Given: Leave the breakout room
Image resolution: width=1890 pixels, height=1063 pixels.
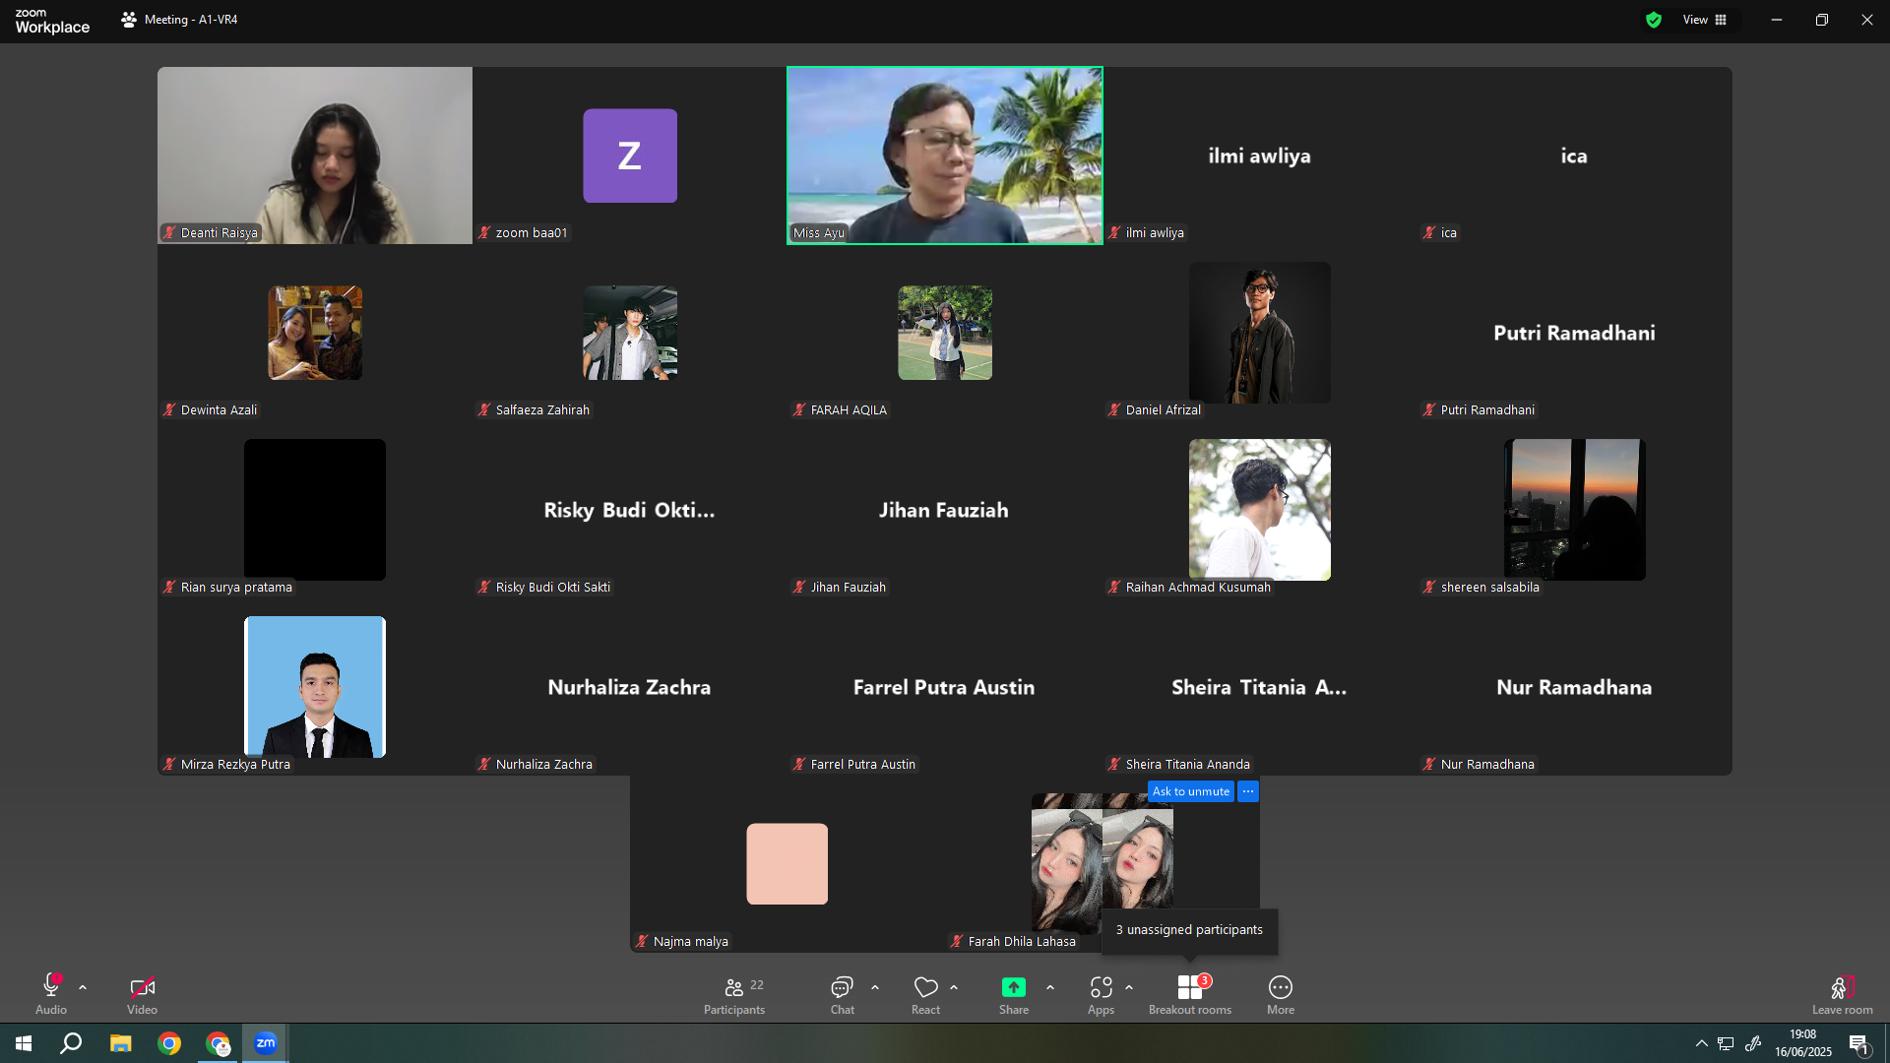Looking at the screenshot, I should pyautogui.click(x=1843, y=994).
